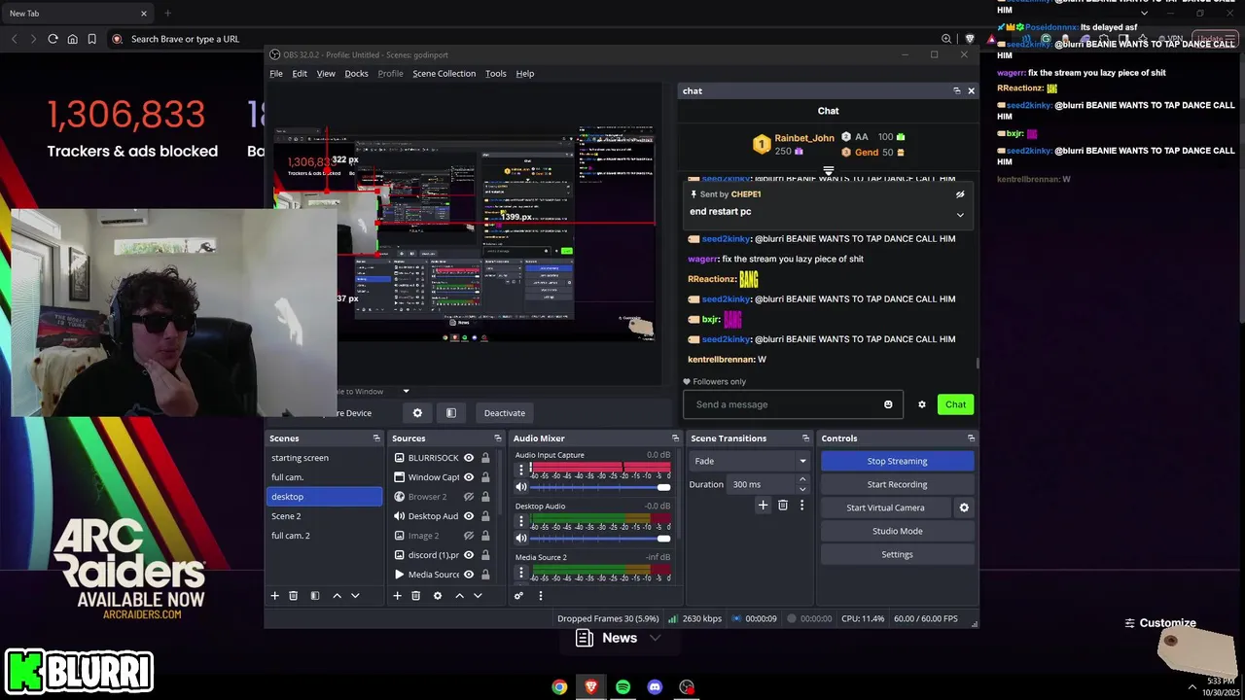
Task: Move source down in Sources panel
Action: (478, 595)
